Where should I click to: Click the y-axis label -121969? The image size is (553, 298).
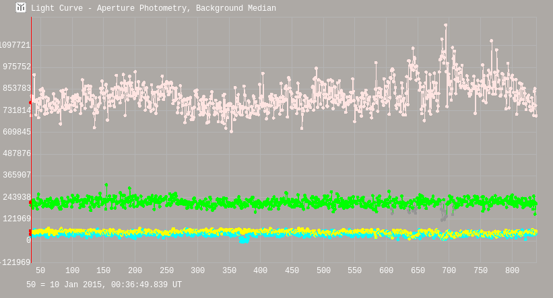coord(15,262)
